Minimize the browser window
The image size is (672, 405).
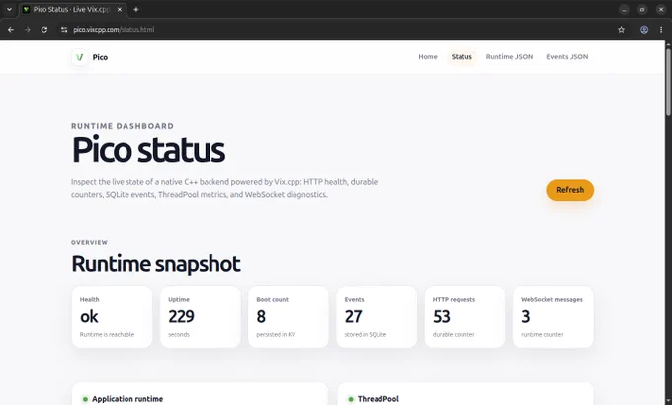coord(624,10)
